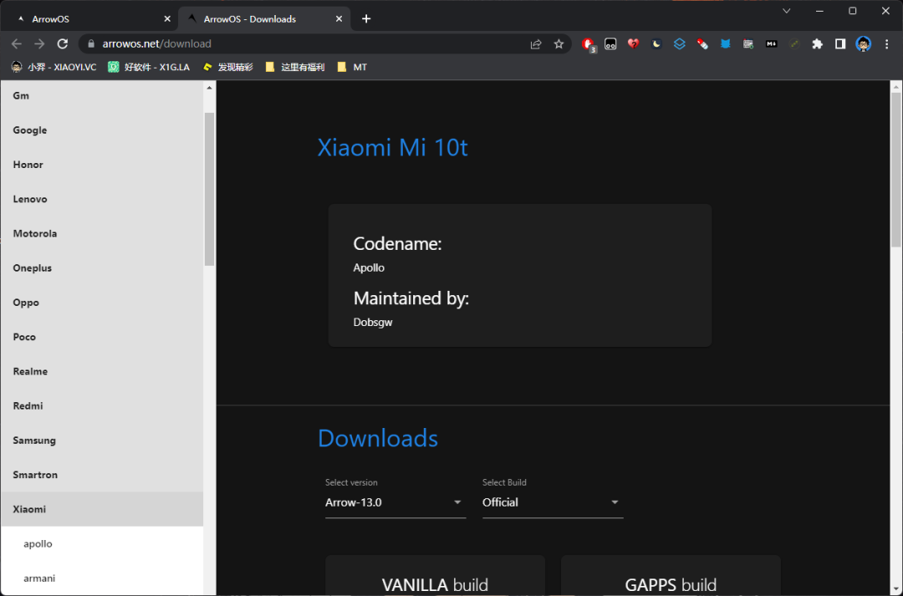Open the Extensions puzzle piece menu

(x=817, y=44)
